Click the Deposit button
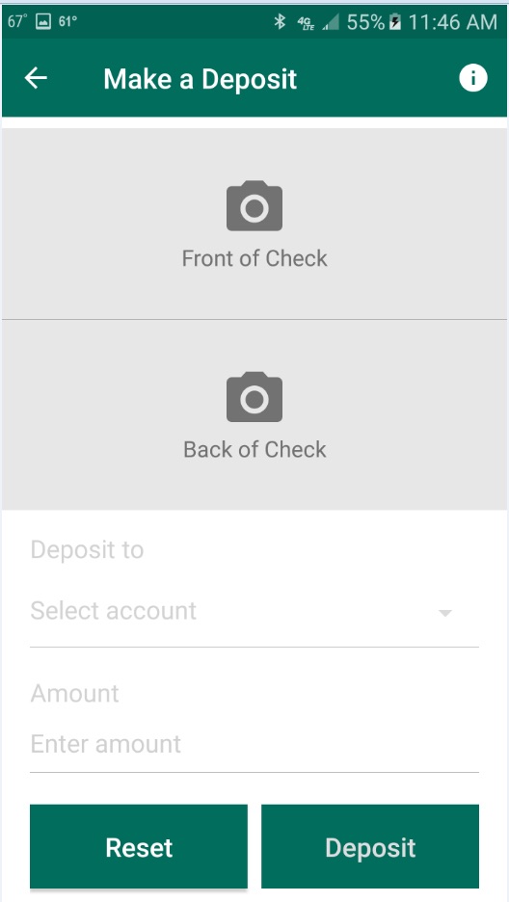This screenshot has width=509, height=902. [x=370, y=847]
